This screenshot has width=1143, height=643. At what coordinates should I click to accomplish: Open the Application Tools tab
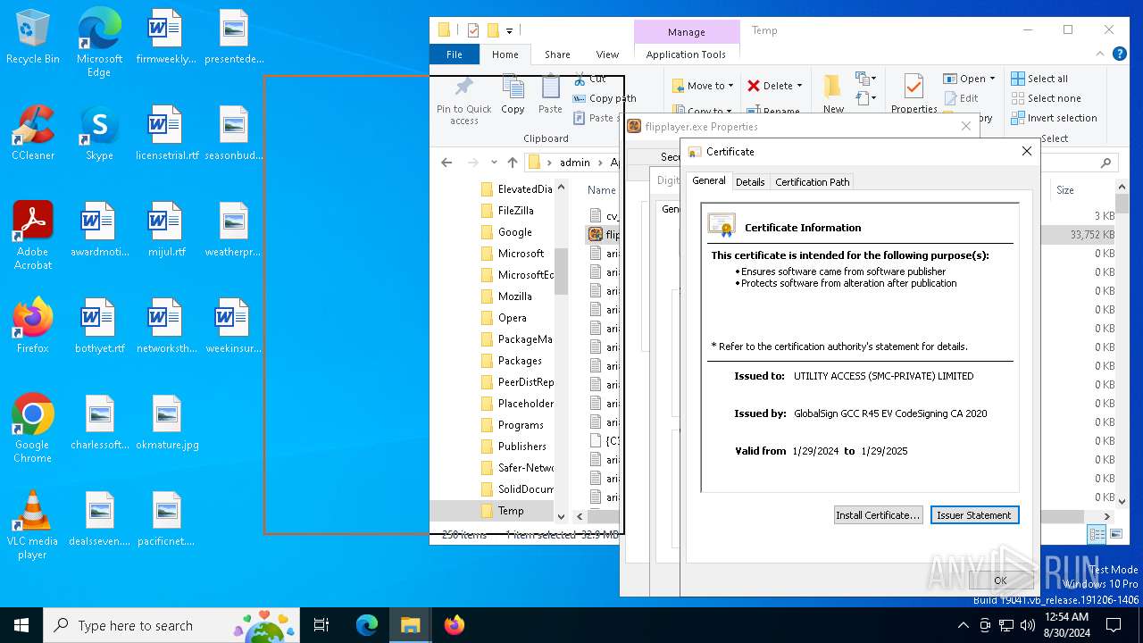[x=686, y=54]
